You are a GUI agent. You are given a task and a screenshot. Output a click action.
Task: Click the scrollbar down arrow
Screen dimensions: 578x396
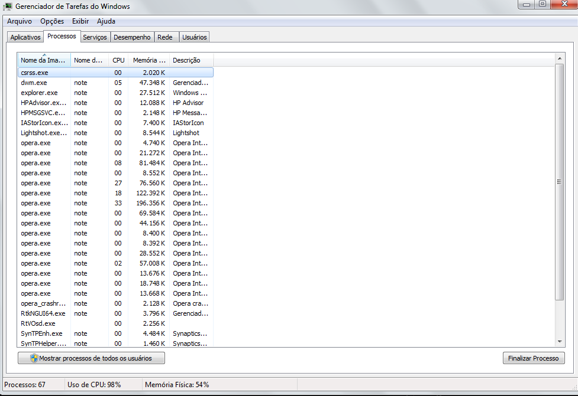point(560,342)
